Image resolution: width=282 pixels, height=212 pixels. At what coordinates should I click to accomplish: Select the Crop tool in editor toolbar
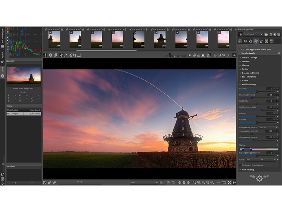pyautogui.click(x=74, y=55)
